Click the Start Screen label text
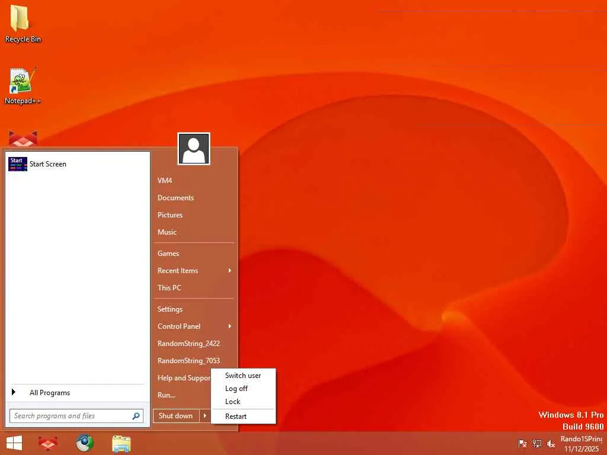This screenshot has width=607, height=455. (x=48, y=164)
